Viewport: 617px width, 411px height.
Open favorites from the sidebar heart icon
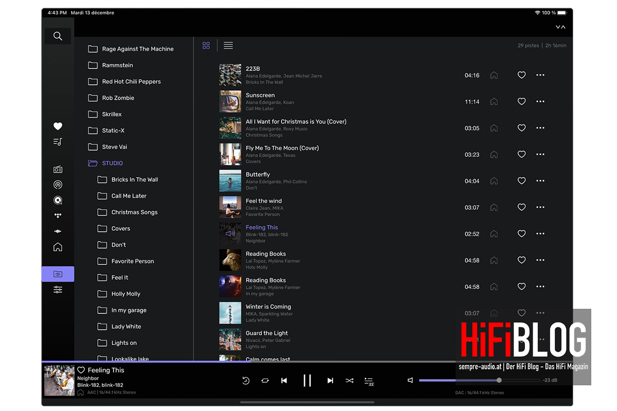(x=58, y=126)
